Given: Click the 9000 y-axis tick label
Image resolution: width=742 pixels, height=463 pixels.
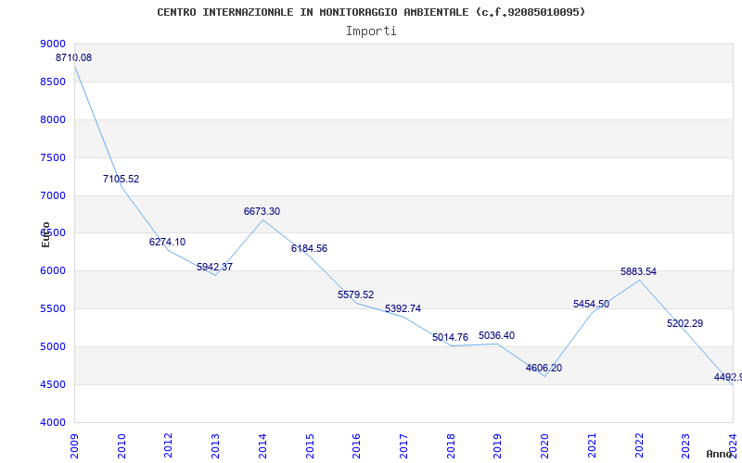Looking at the screenshot, I should click(53, 44).
